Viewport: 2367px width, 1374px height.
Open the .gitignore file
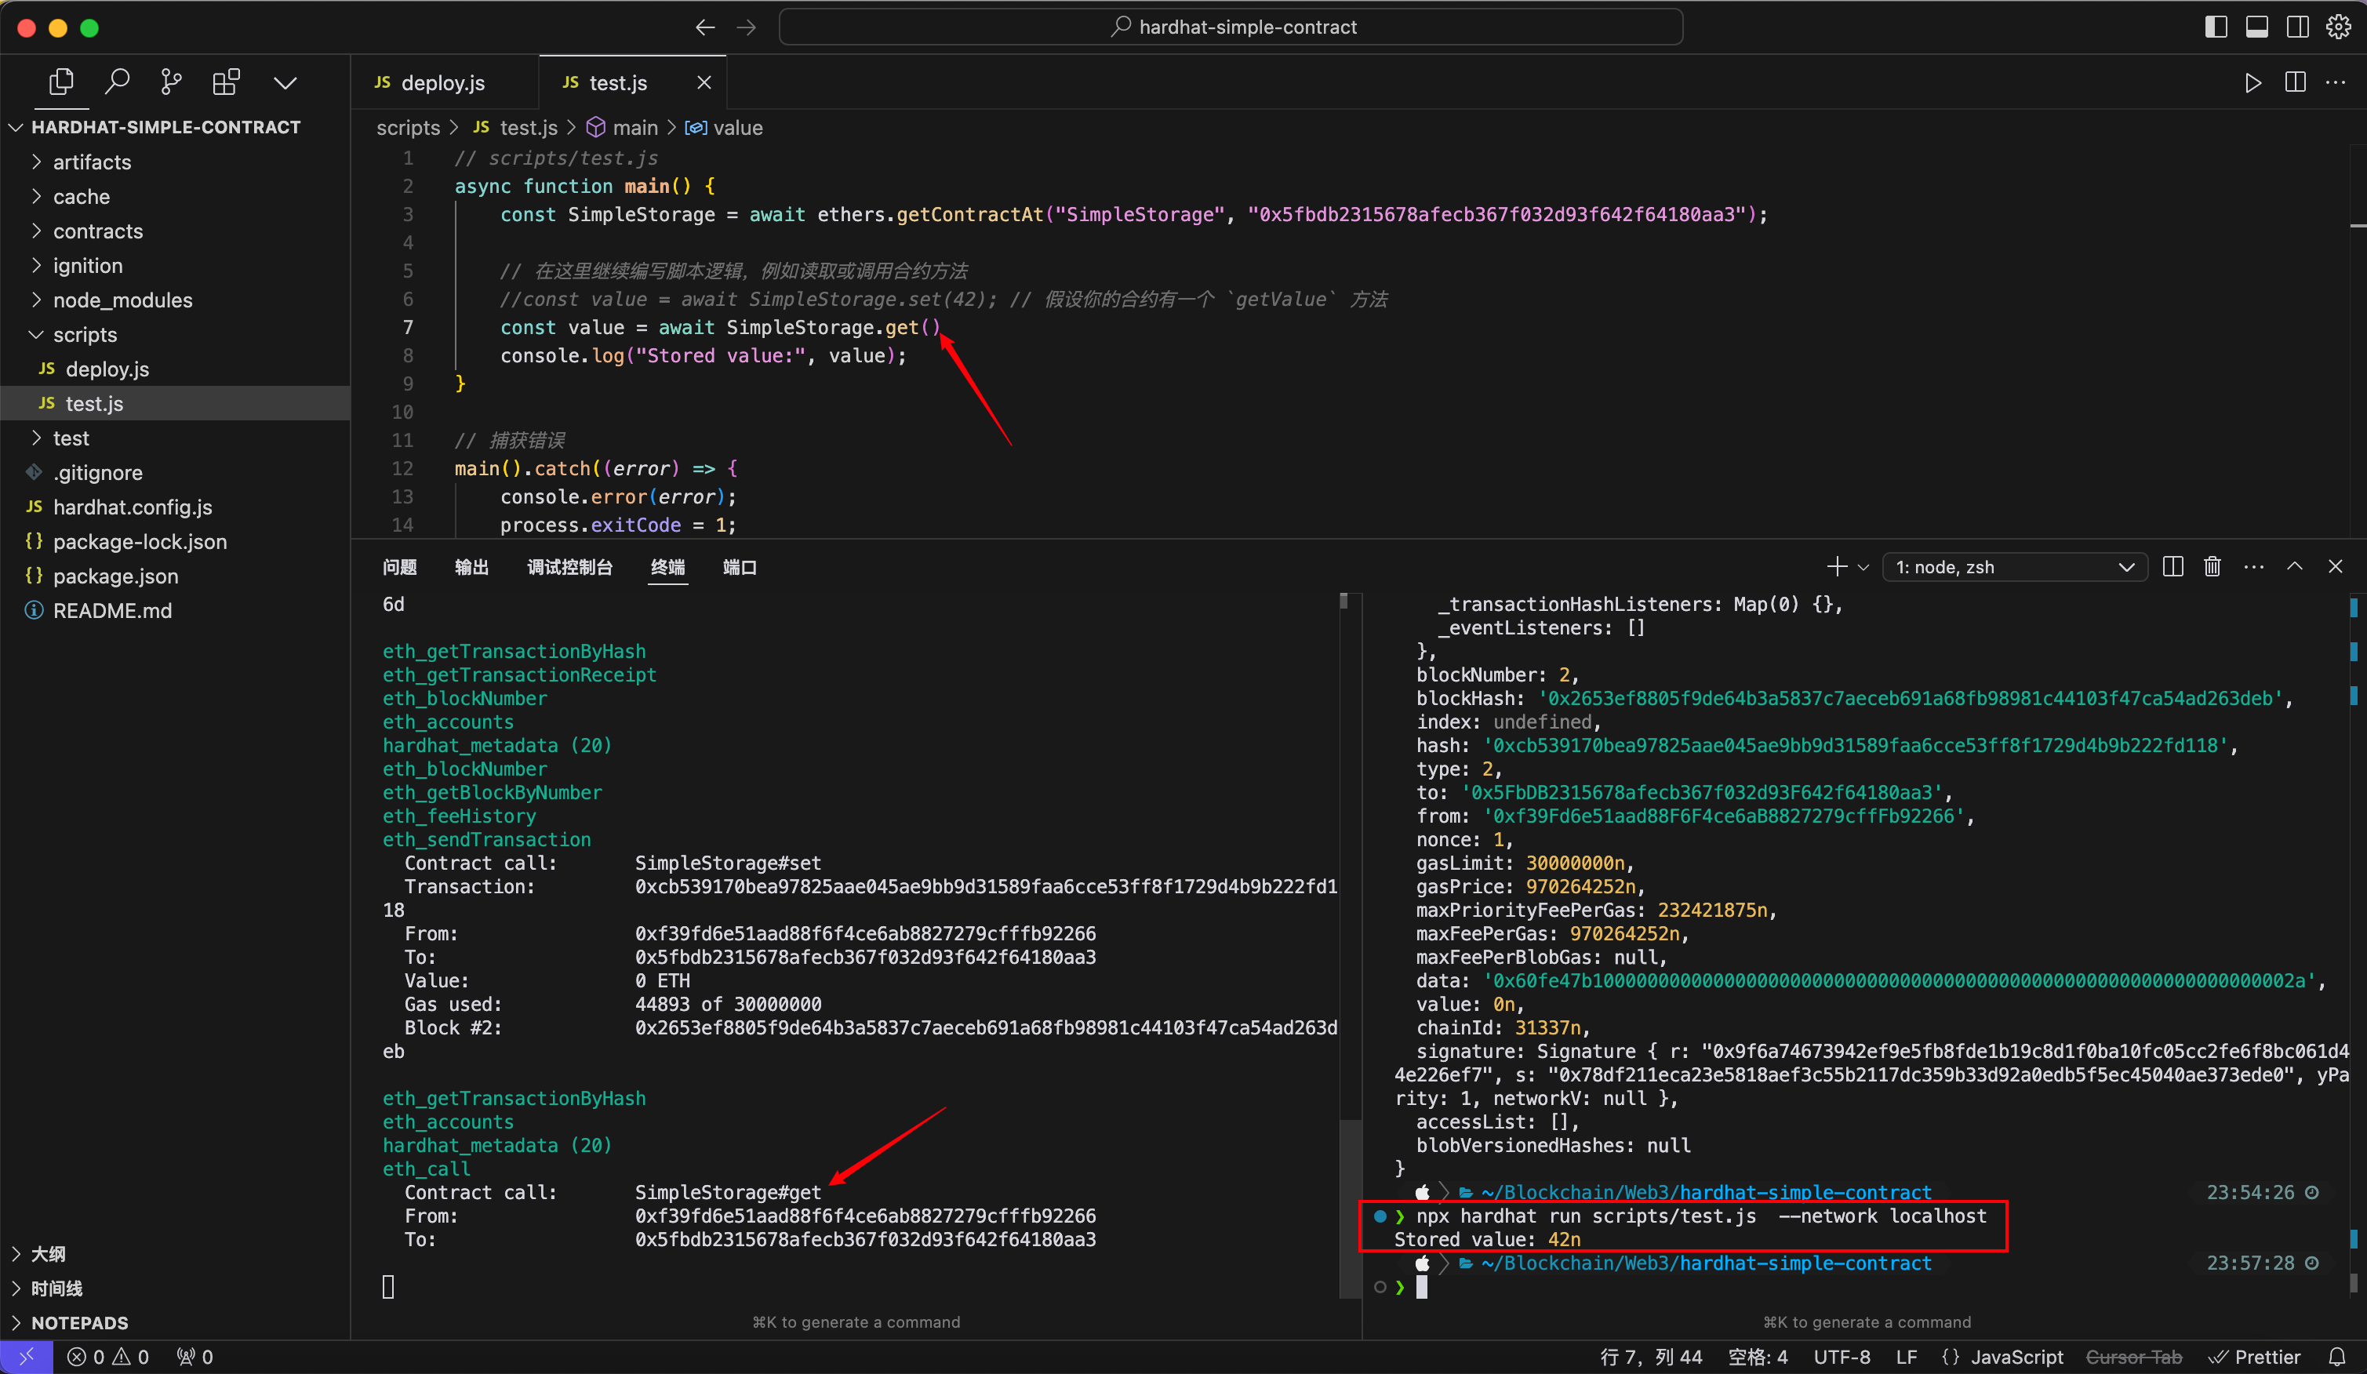tap(98, 472)
